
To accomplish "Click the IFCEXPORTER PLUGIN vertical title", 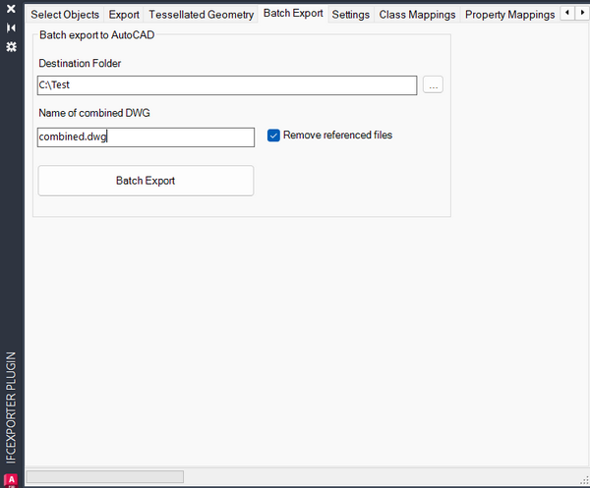I will tap(11, 407).
